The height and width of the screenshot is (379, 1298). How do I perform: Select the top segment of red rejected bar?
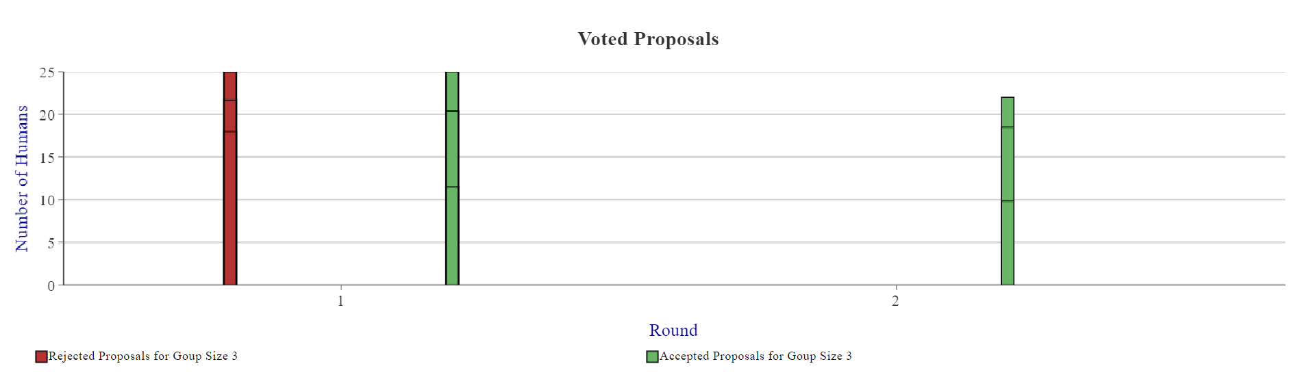[230, 86]
